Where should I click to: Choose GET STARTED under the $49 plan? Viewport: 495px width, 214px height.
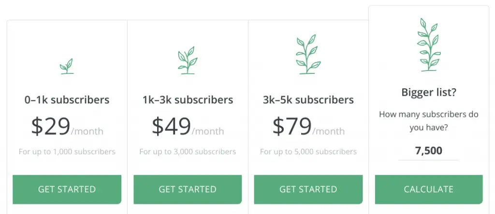point(188,189)
